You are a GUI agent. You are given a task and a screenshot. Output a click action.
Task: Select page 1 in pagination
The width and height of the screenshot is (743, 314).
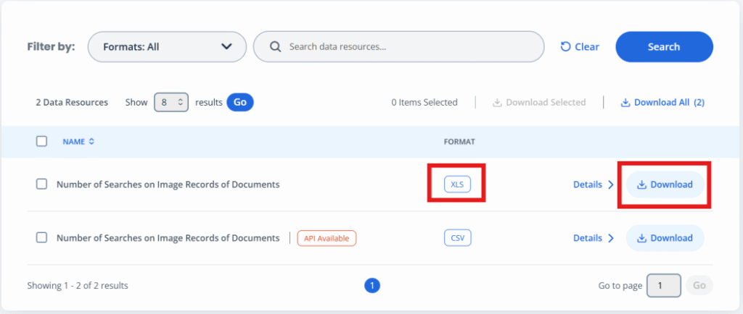(371, 286)
